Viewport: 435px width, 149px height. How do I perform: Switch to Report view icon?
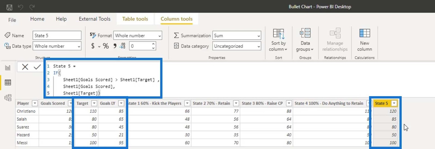[x=8, y=67]
